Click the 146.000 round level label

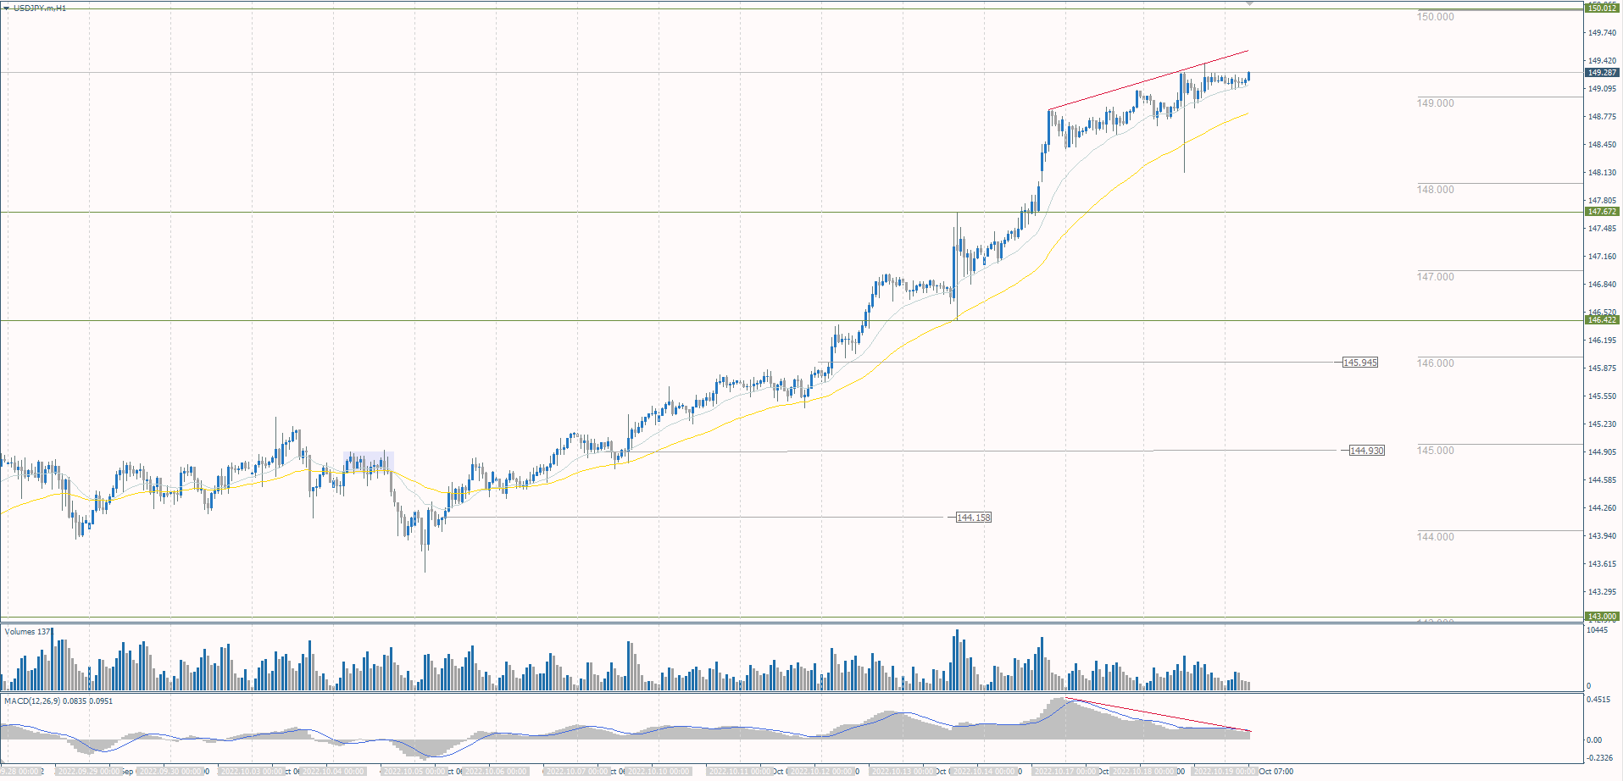(1436, 363)
